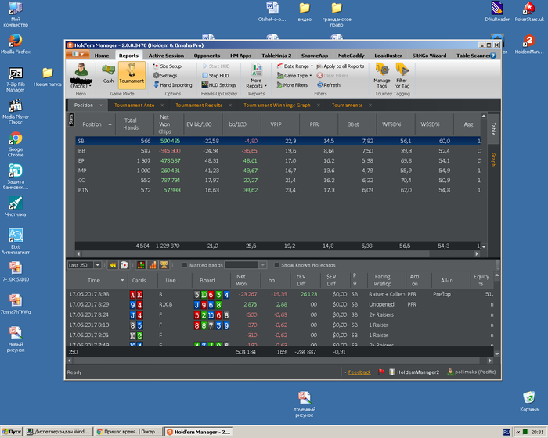Open the Last 250 hands dropdown
The width and height of the screenshot is (548, 438).
[98, 265]
